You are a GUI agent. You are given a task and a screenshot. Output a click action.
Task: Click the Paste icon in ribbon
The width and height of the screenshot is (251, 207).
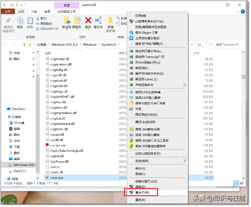(30, 22)
